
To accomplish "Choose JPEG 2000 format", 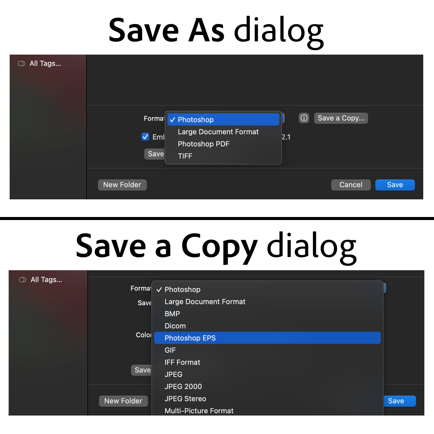I will (267, 387).
